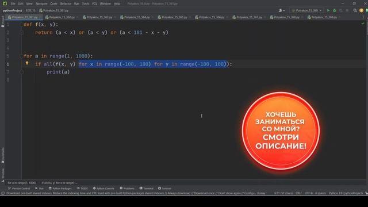Image resolution: width=368 pixels, height=207 pixels.
Task: Open the Edit menu
Action: pyautogui.click(x=21, y=3)
